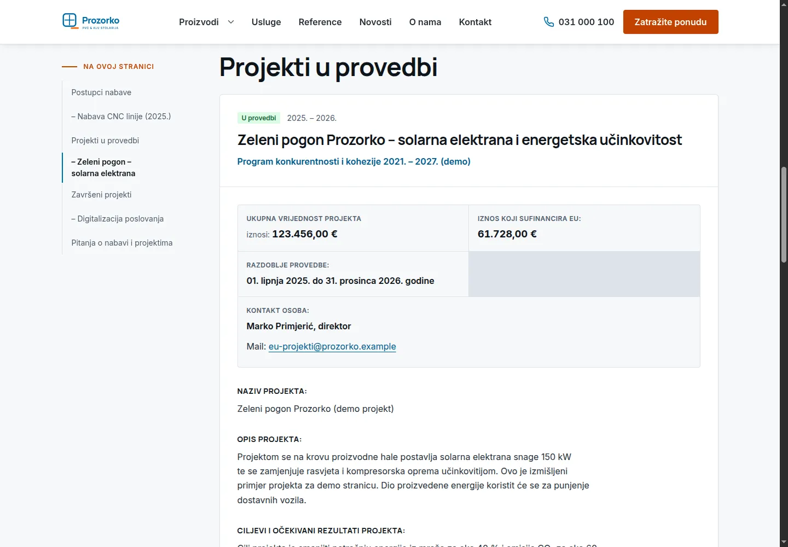Screen dimensions: 788x547
Task: Click the 2025. – 2026. period label
Action: [312, 118]
